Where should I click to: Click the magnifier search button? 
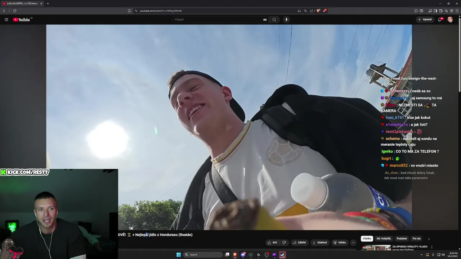pyautogui.click(x=274, y=19)
